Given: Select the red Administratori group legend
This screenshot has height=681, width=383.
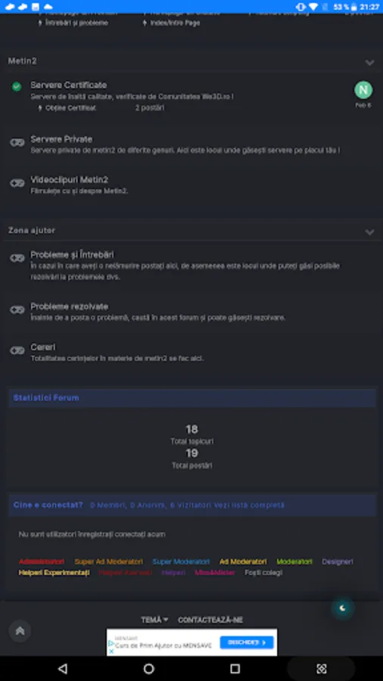Looking at the screenshot, I should tap(42, 561).
